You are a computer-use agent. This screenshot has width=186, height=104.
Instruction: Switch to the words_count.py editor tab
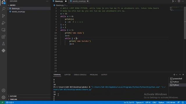[x=79, y=1]
